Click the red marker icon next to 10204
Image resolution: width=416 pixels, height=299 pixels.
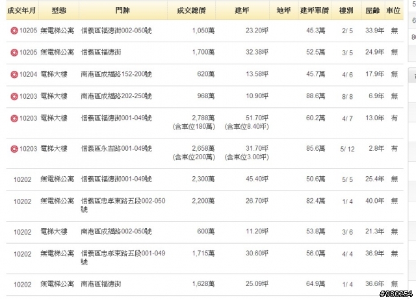click(14, 75)
